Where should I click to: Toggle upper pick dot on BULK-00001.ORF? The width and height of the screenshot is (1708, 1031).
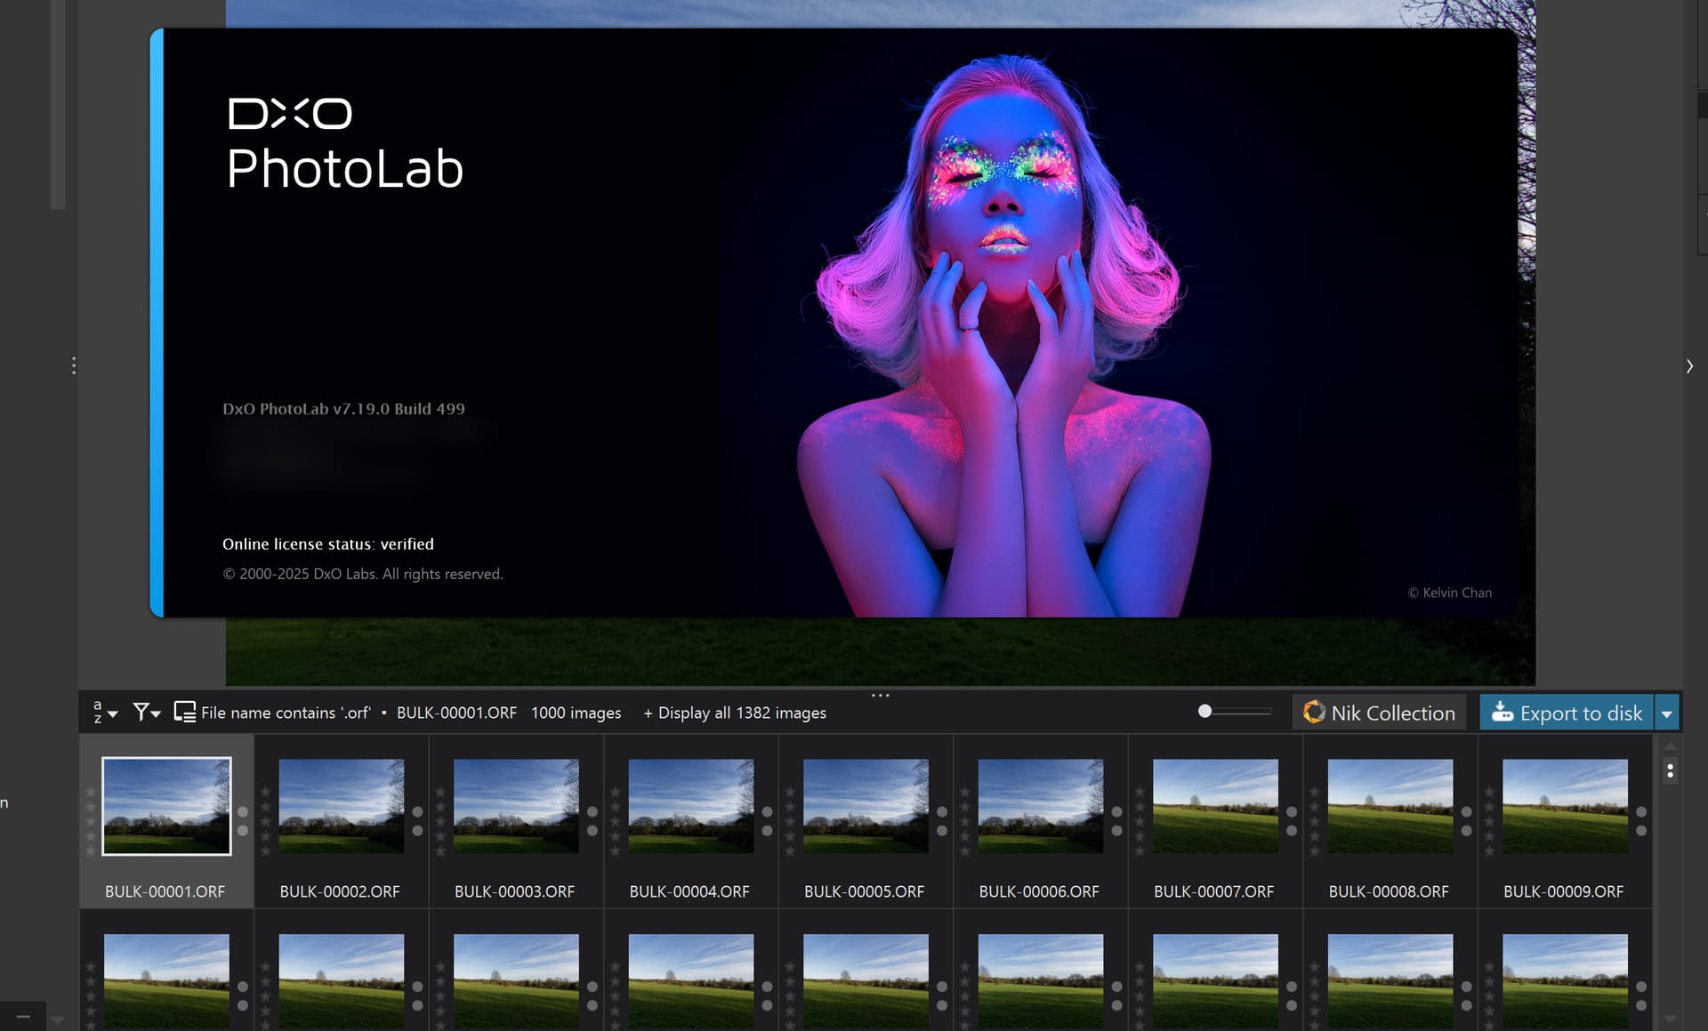click(x=242, y=811)
